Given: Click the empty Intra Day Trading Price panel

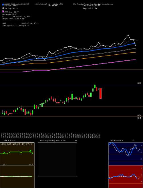Looking at the screenshot, I should coord(57,160).
